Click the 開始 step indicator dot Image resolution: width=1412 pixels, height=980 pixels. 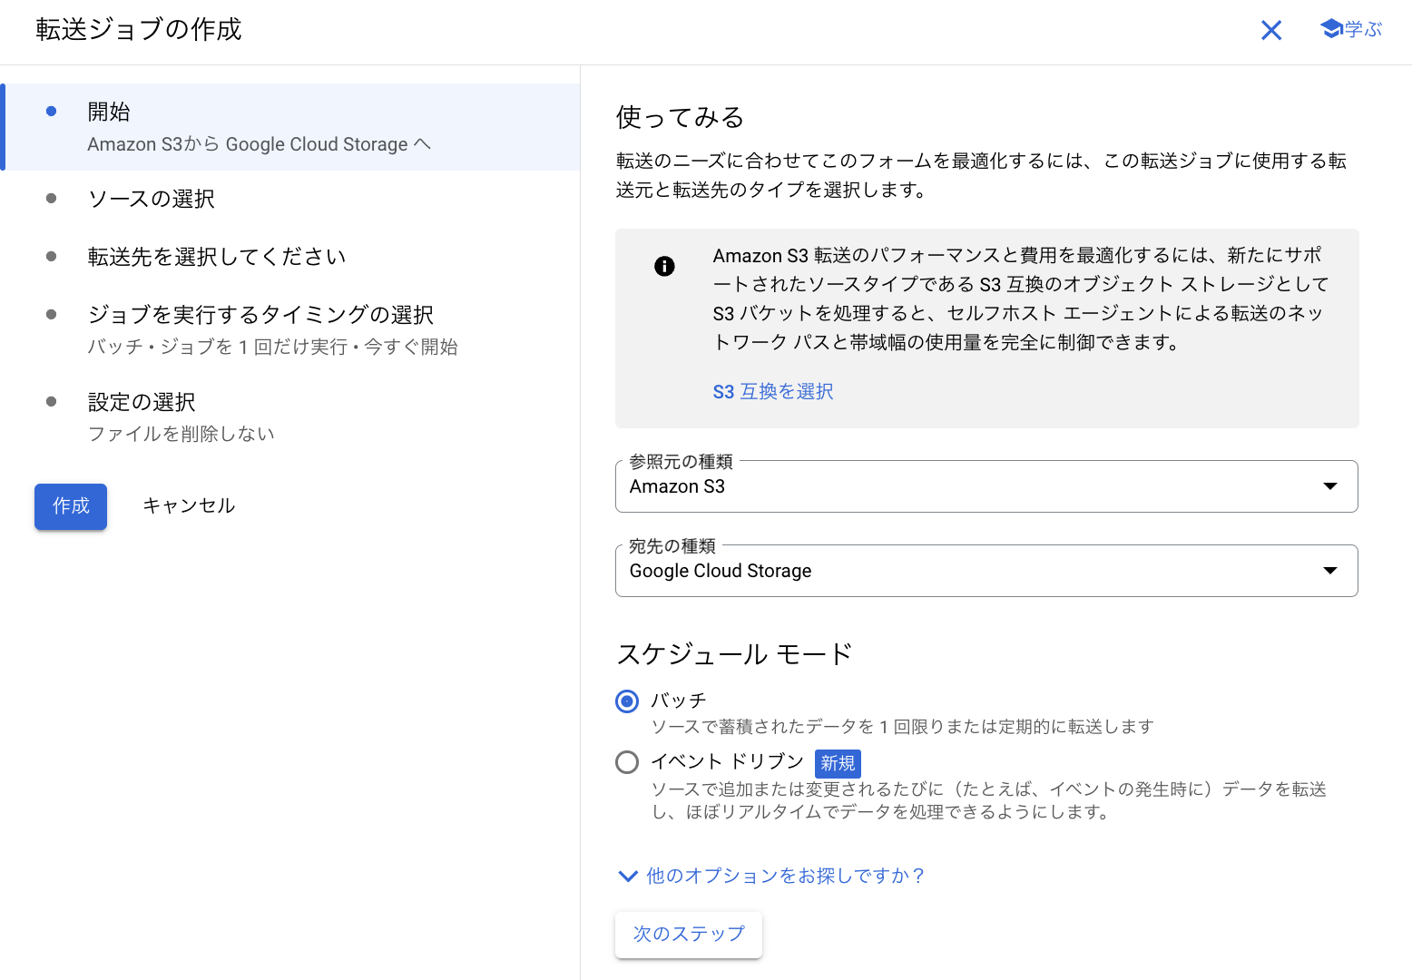pyautogui.click(x=52, y=111)
